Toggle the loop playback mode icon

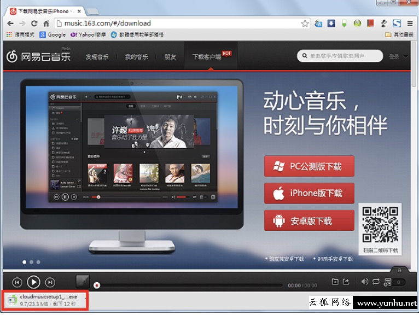pyautogui.click(x=376, y=282)
